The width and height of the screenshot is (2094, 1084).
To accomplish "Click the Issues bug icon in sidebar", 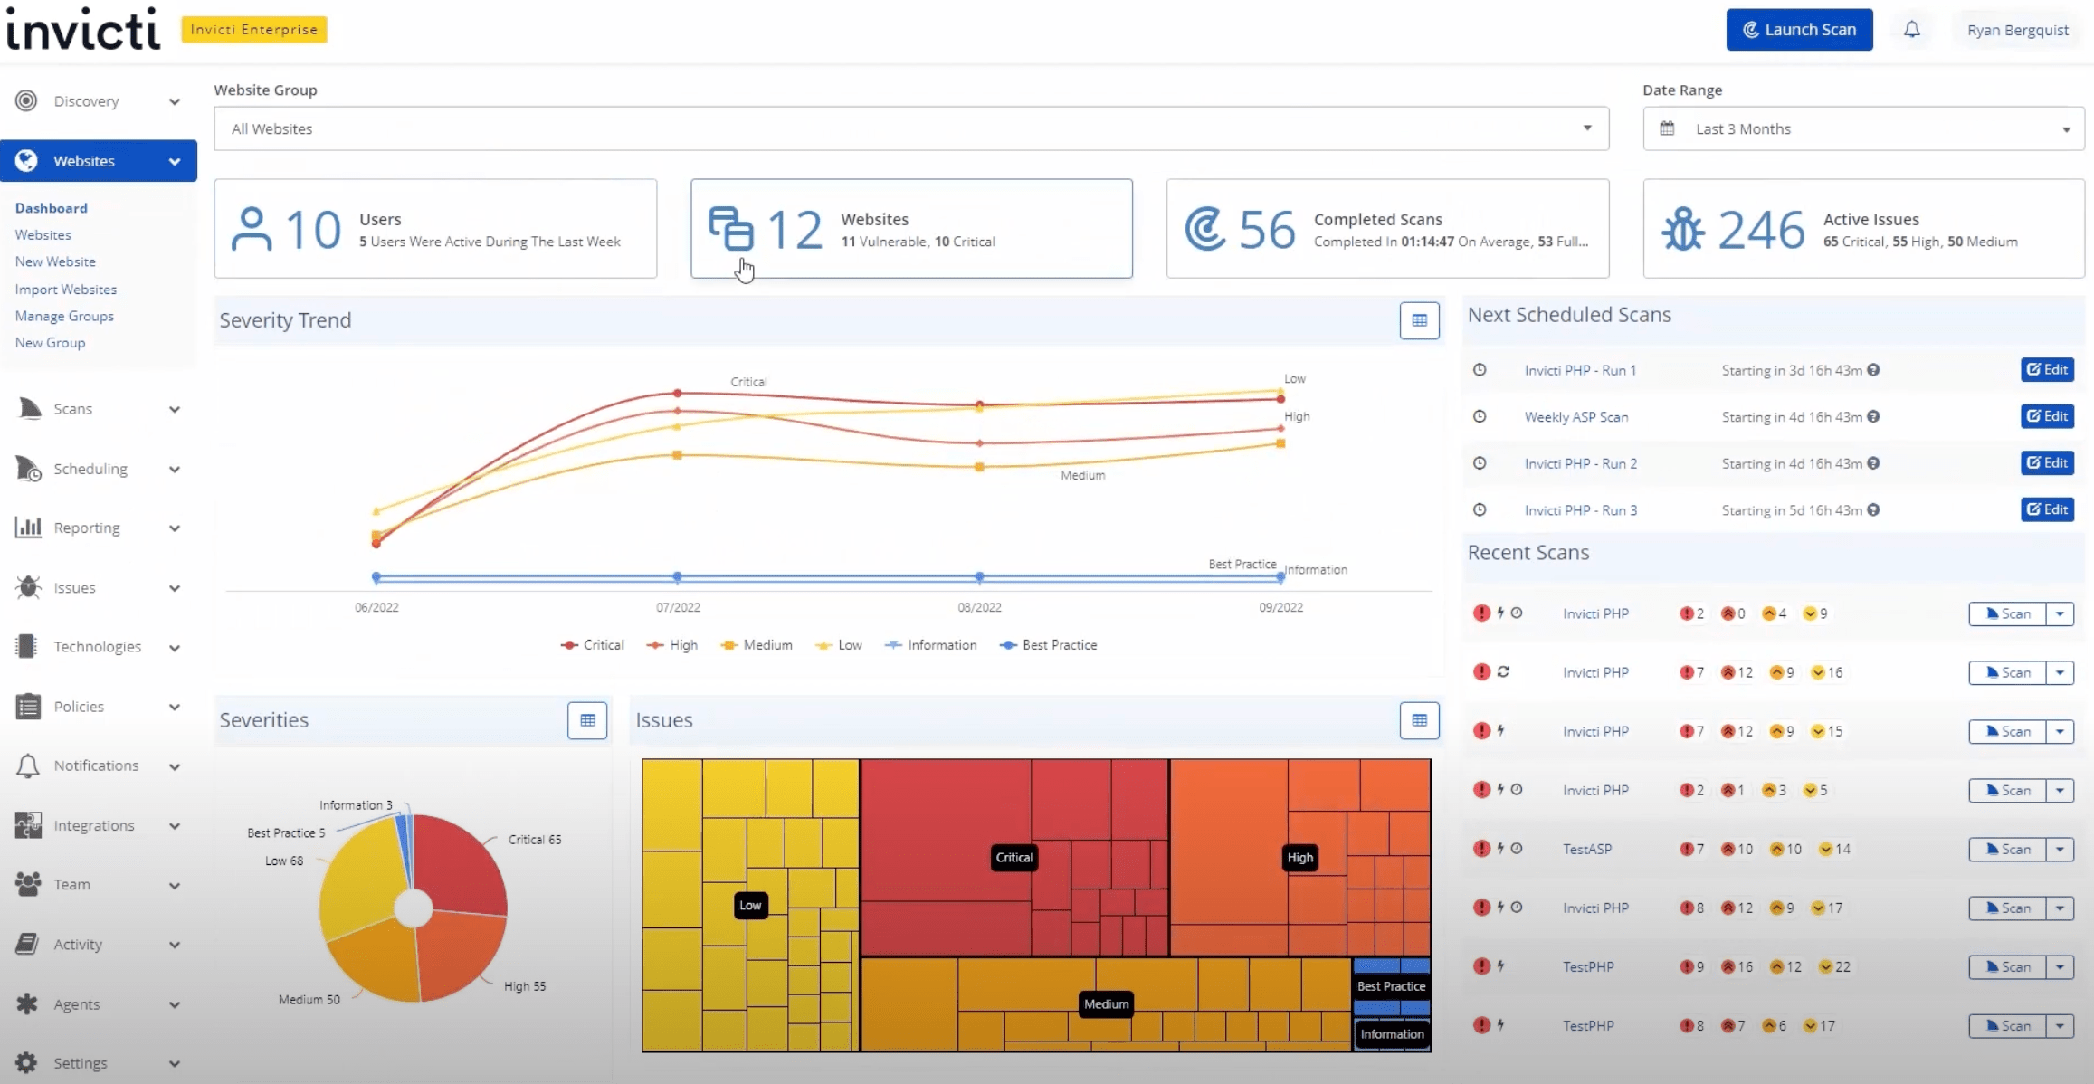I will [x=28, y=587].
